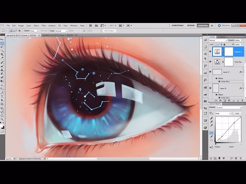Open the Fill slider arrow
The width and height of the screenshot is (246, 184).
point(242,44)
